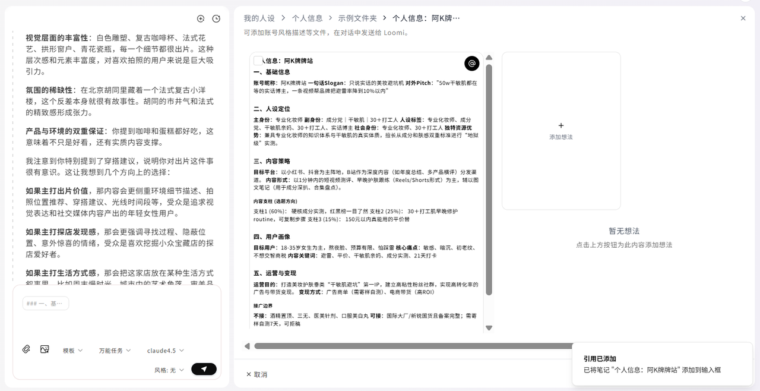
Task: Open the 万能任务 task dropdown
Action: click(x=115, y=351)
